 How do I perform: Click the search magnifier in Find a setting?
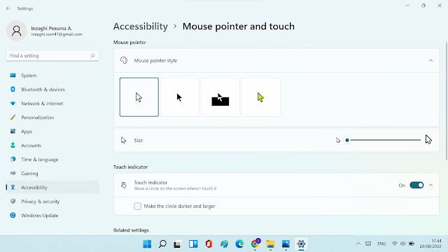coord(93,56)
